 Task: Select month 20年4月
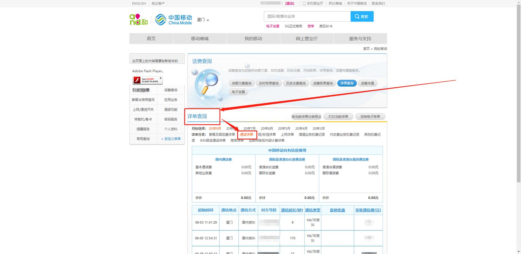tap(301, 129)
